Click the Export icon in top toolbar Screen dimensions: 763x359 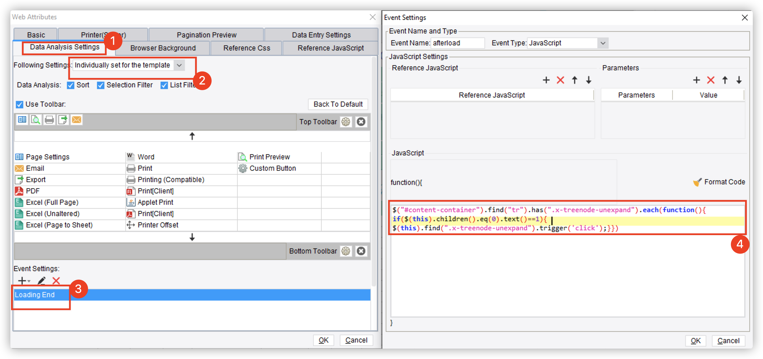pos(63,120)
